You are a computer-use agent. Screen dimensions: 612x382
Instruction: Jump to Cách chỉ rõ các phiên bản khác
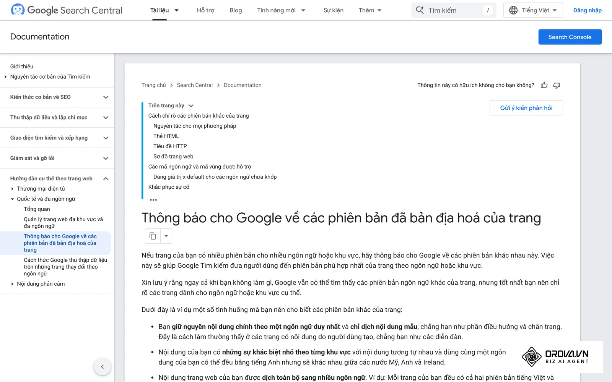[x=199, y=116]
